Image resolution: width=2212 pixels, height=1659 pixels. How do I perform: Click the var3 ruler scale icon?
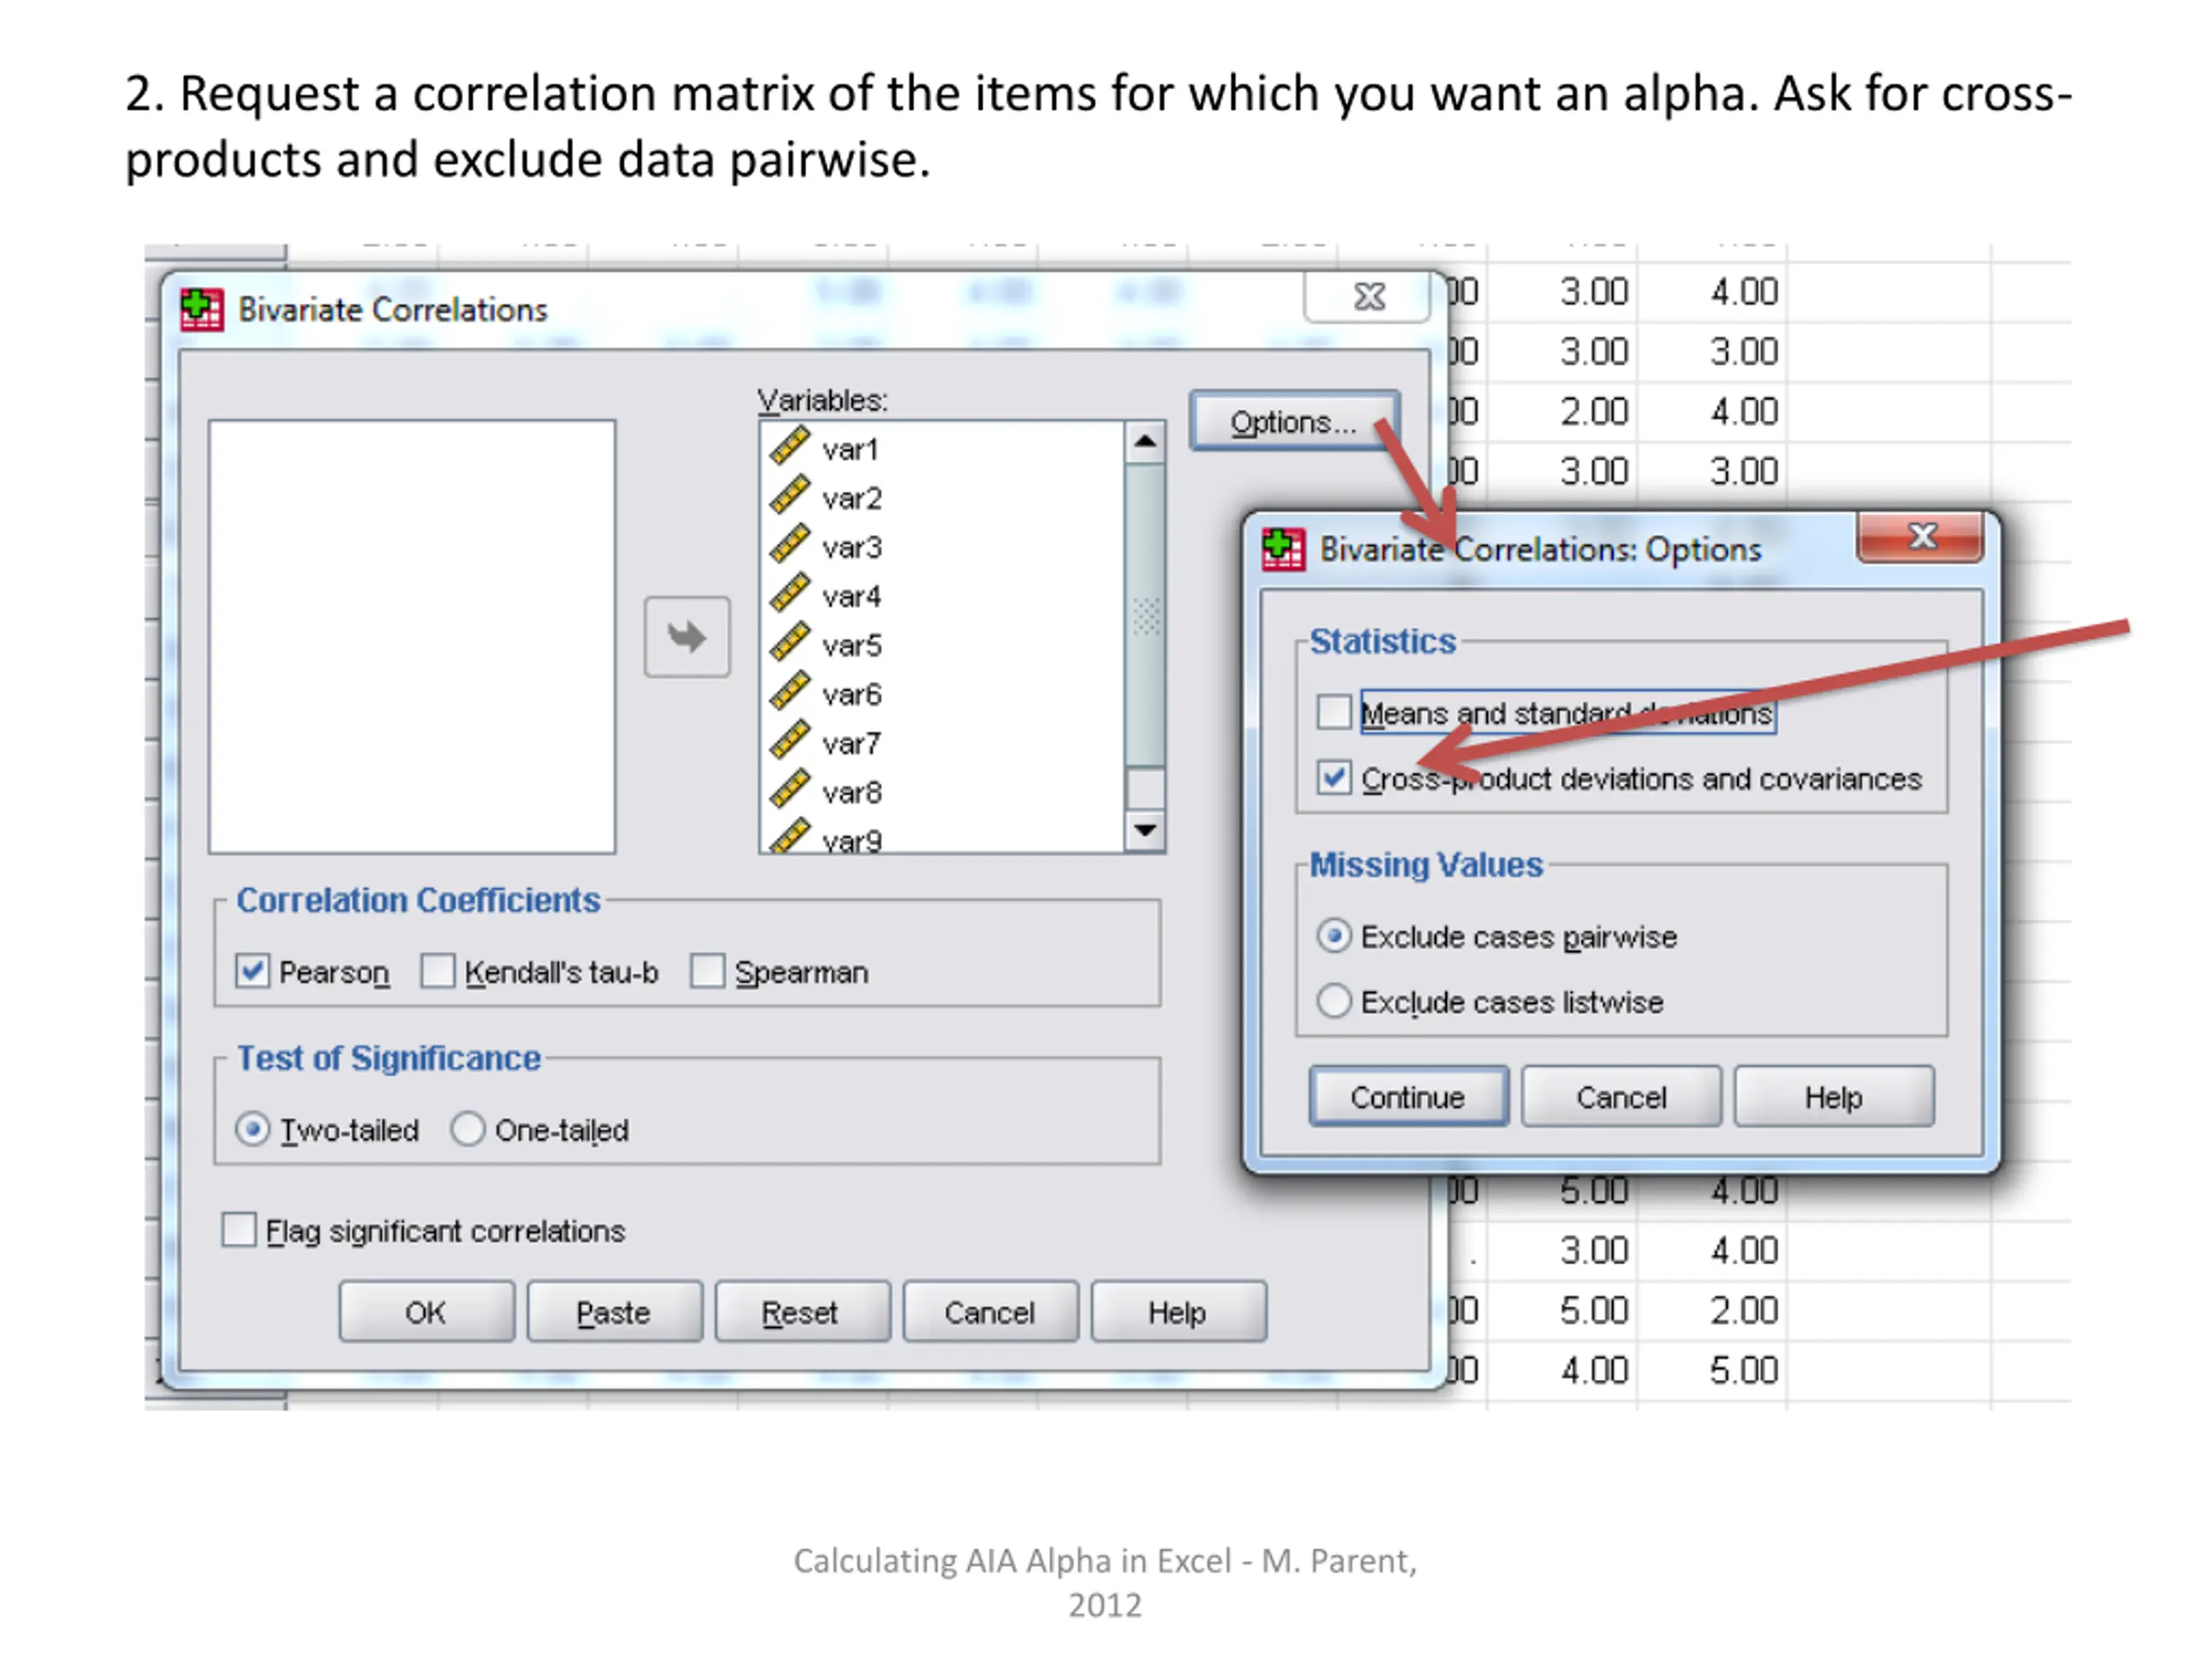[789, 544]
